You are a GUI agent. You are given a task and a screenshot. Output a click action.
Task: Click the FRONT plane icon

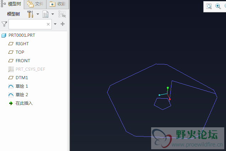[x=11, y=60]
